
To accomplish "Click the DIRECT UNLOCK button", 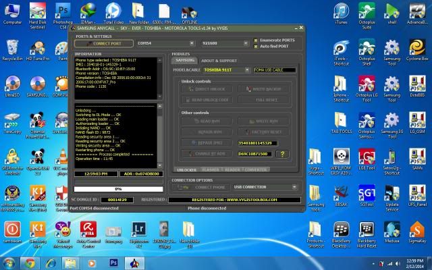I will pos(207,89).
